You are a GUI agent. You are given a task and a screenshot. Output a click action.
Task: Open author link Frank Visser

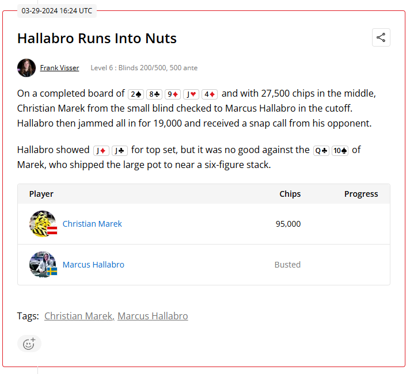pyautogui.click(x=59, y=68)
